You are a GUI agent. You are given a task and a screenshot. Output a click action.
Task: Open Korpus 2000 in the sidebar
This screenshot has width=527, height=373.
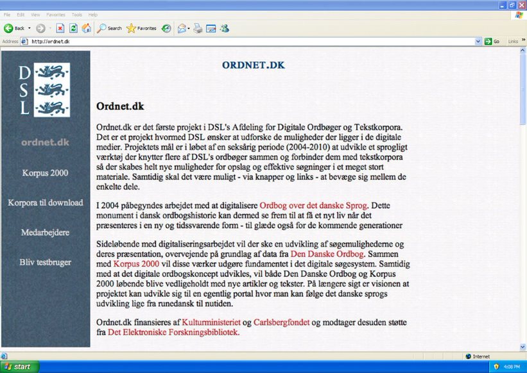click(45, 173)
